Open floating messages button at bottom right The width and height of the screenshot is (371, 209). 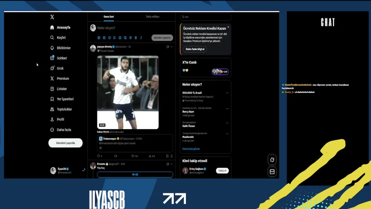point(272,172)
